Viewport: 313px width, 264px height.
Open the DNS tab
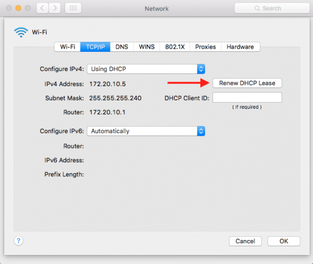pyautogui.click(x=122, y=47)
